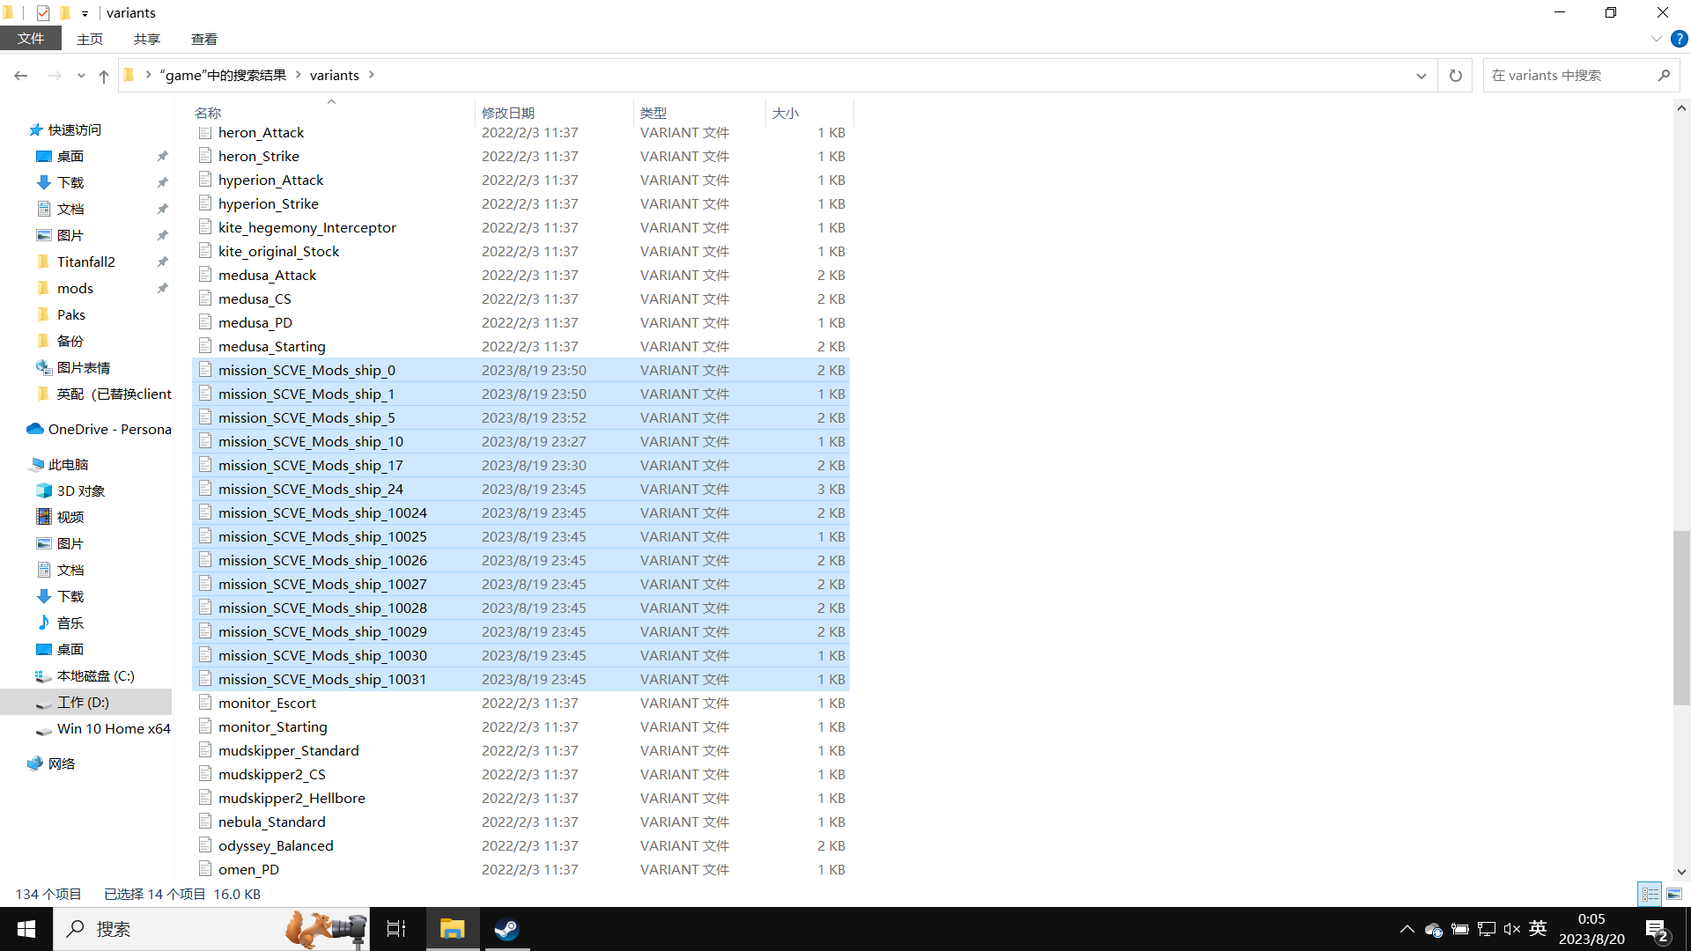Viewport: 1691px width, 951px height.
Task: Click the refresh button beside address bar
Action: [x=1455, y=76]
